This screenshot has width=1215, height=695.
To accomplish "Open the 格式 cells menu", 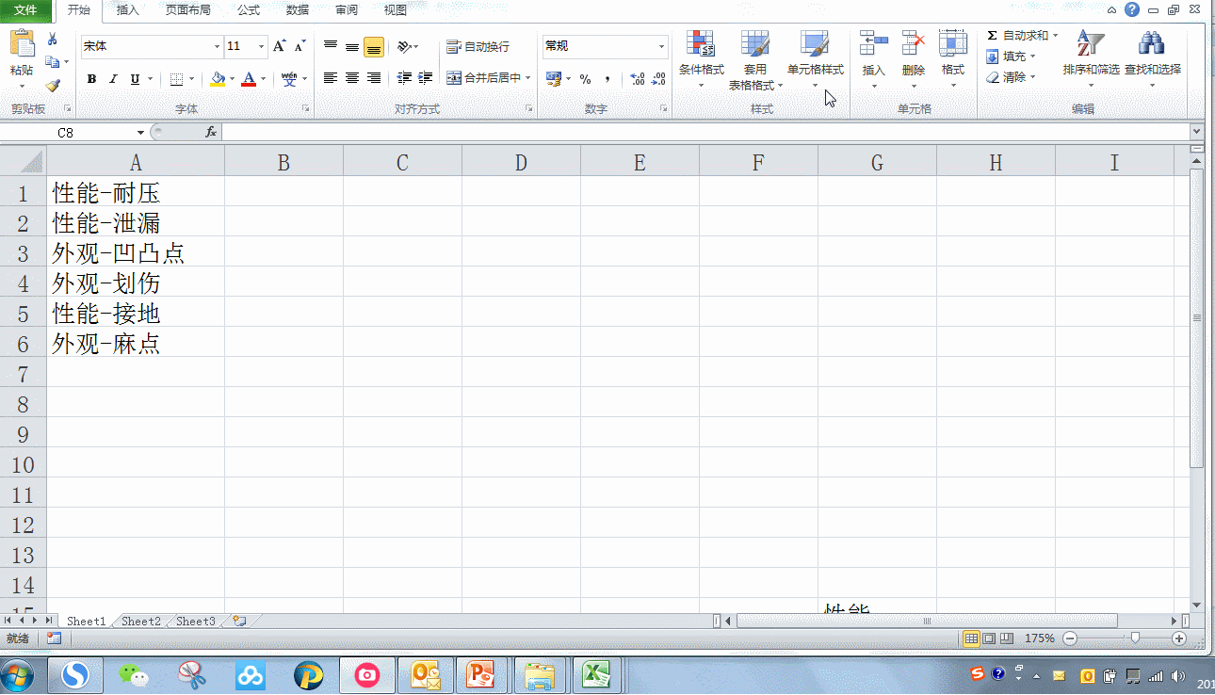I will tap(953, 59).
